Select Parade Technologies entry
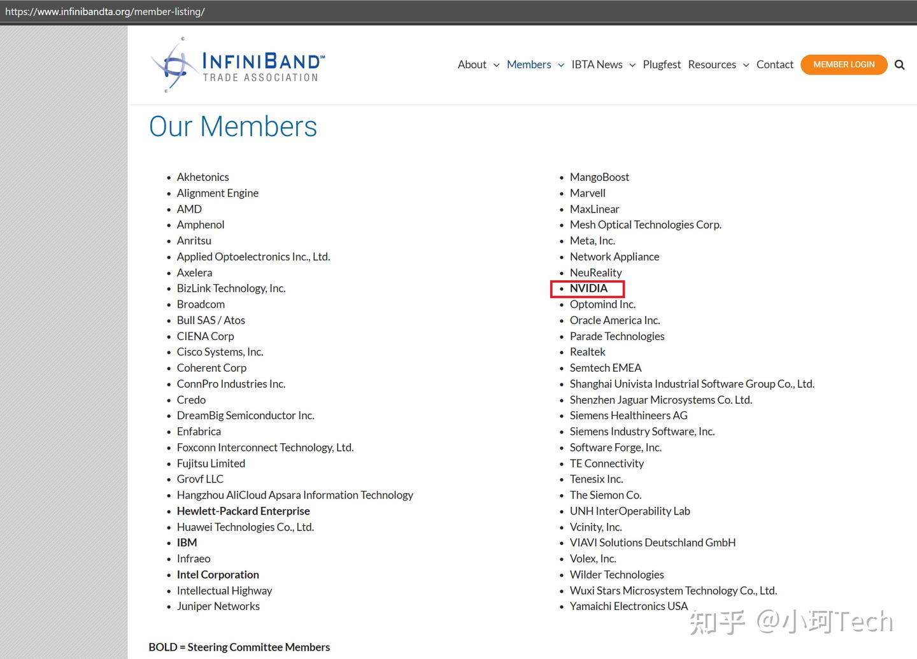 point(617,336)
